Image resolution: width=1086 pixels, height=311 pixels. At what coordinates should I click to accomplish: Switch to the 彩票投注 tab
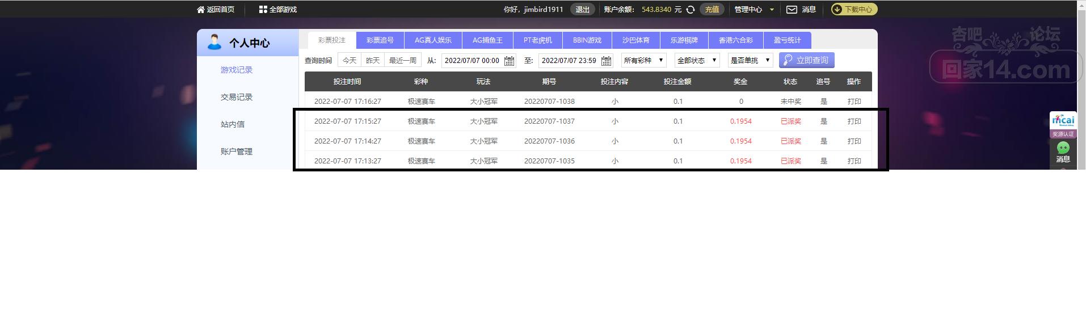[332, 40]
